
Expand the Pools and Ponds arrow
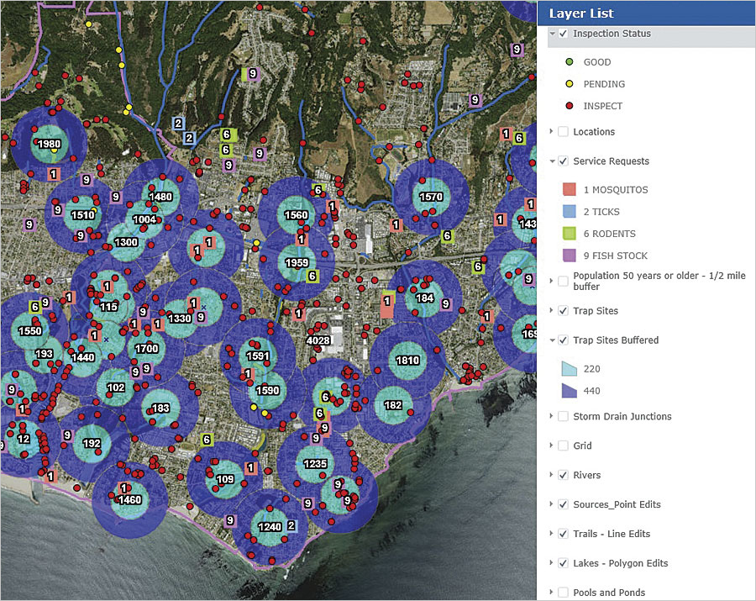click(551, 592)
